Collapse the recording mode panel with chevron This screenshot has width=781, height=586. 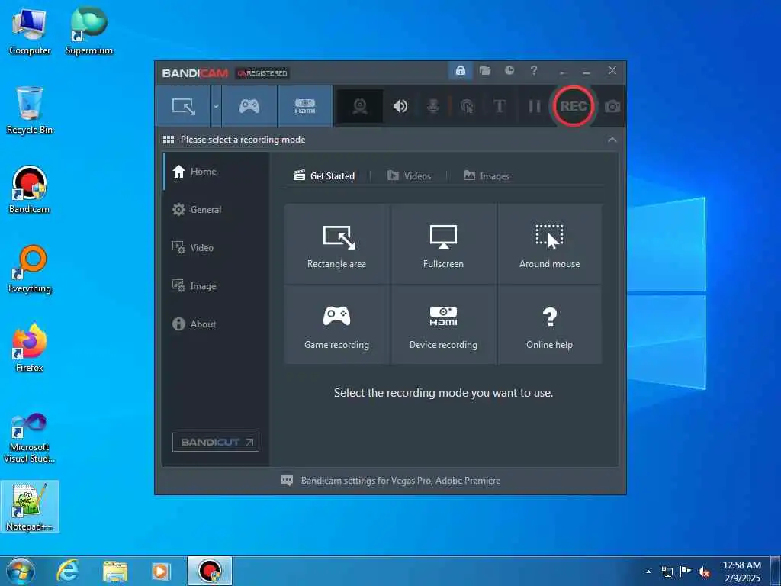point(612,140)
